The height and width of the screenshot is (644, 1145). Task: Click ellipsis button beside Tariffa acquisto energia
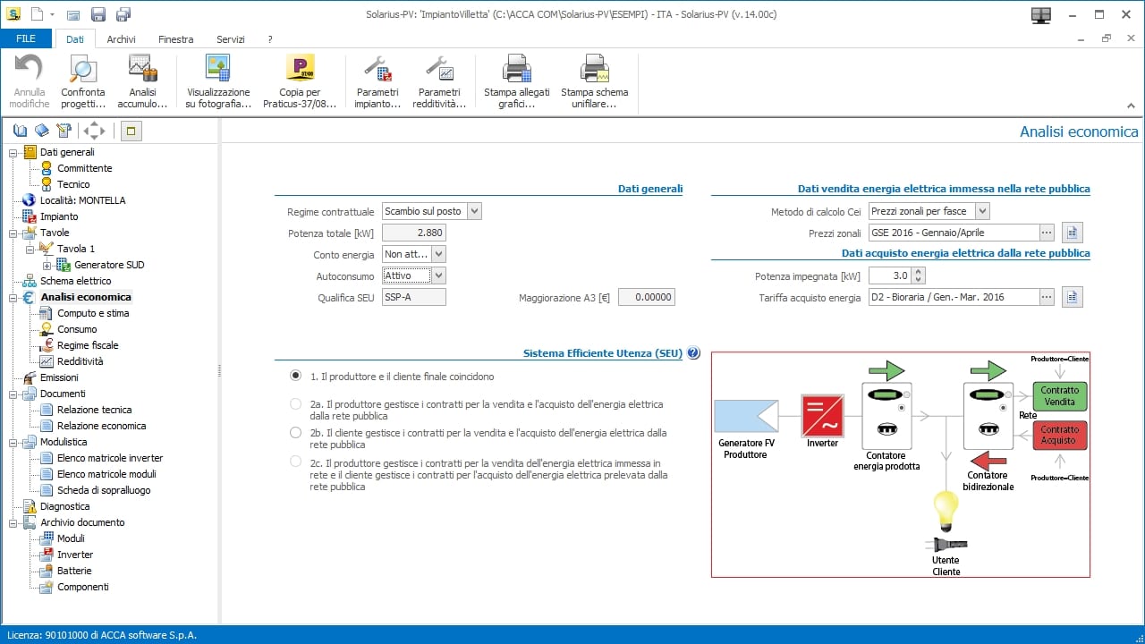(1047, 297)
